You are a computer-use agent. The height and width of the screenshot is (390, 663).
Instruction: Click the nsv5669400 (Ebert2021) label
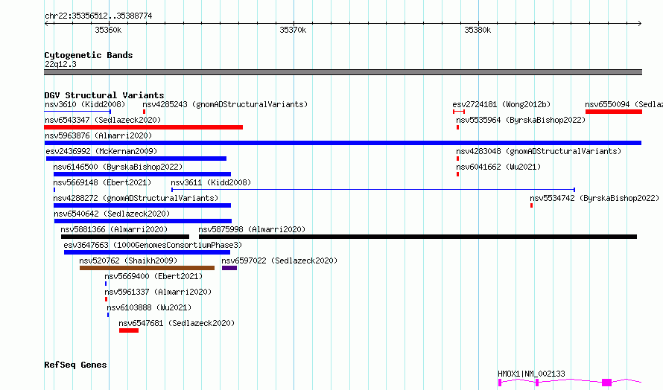click(x=153, y=276)
